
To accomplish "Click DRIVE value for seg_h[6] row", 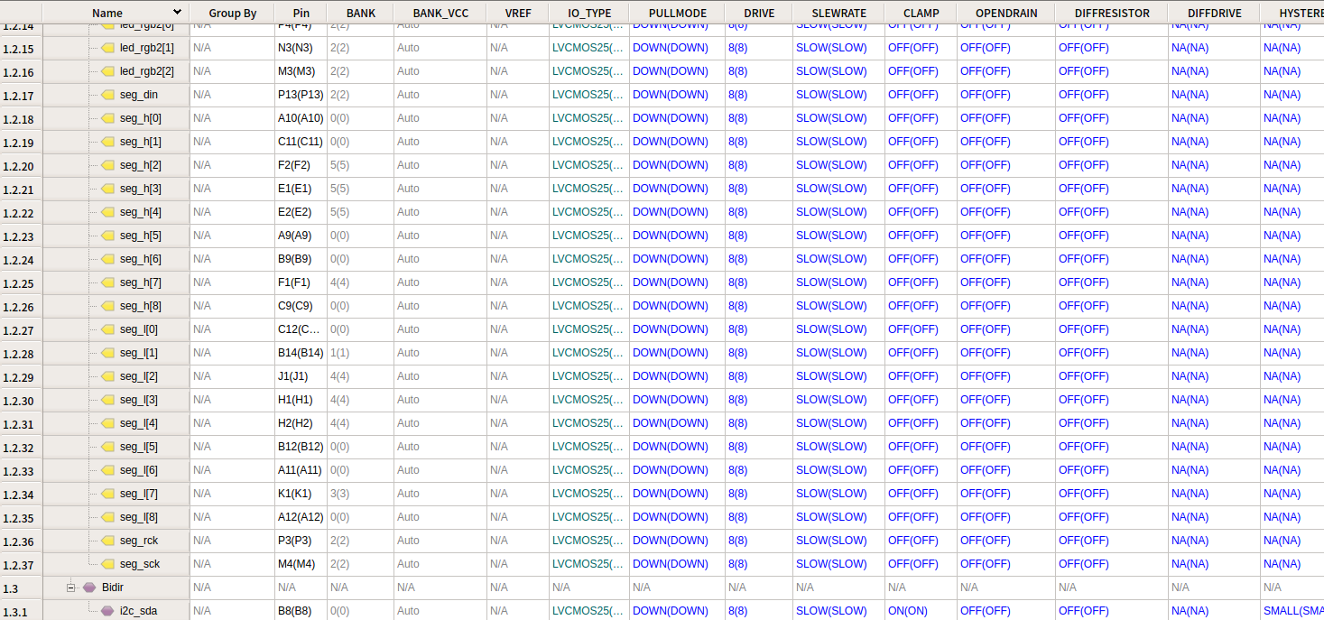I will [737, 259].
